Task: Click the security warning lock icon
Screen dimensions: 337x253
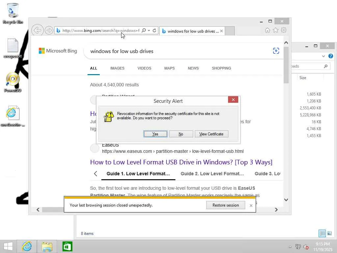Action: [x=109, y=117]
